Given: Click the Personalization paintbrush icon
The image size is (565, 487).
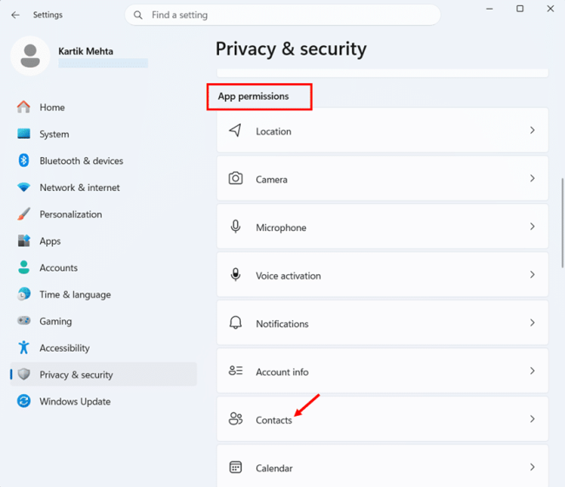Looking at the screenshot, I should (x=23, y=214).
